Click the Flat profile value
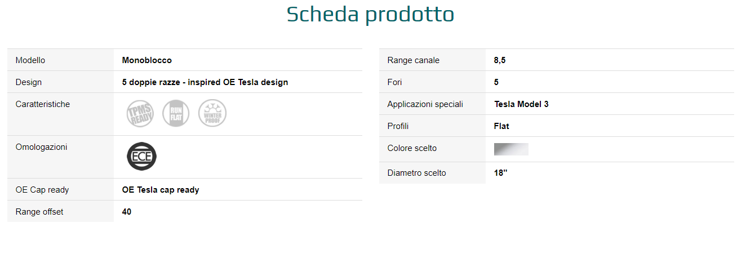This screenshot has width=746, height=258. [501, 126]
